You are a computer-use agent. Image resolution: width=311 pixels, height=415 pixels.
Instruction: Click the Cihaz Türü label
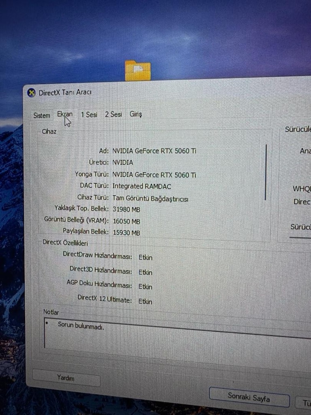pos(93,197)
